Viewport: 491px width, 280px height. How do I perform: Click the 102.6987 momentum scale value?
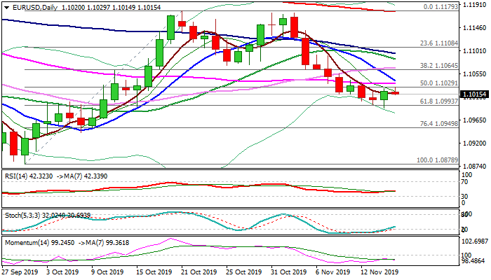(x=476, y=241)
